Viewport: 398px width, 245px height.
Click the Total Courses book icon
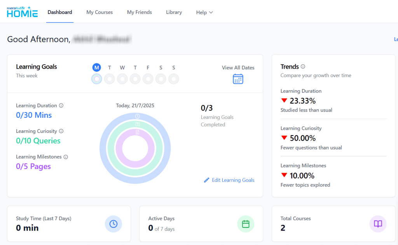pos(378,224)
